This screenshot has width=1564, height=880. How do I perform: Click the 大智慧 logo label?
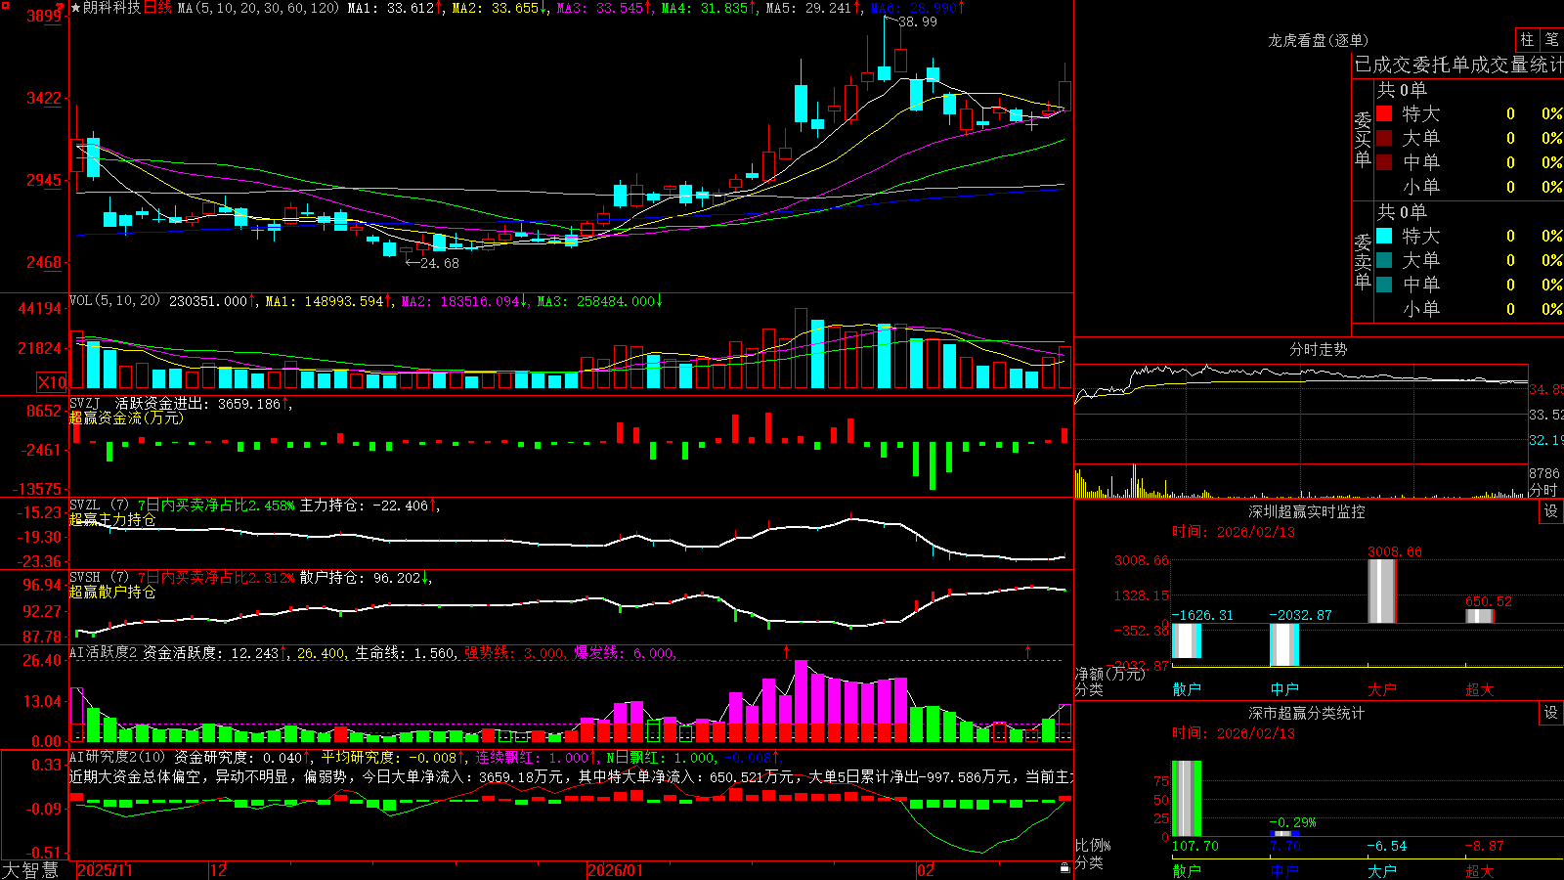click(30, 870)
